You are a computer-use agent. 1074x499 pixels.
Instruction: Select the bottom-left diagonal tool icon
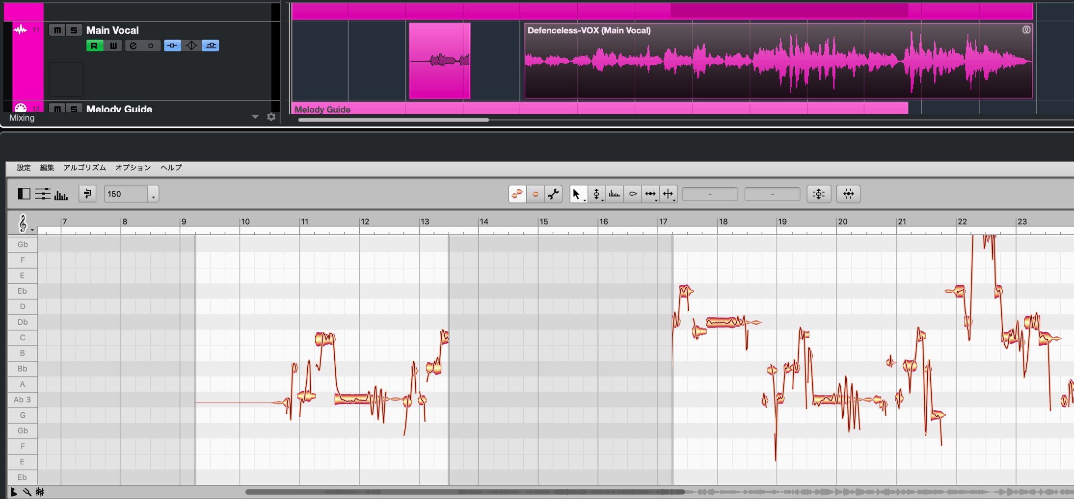27,492
